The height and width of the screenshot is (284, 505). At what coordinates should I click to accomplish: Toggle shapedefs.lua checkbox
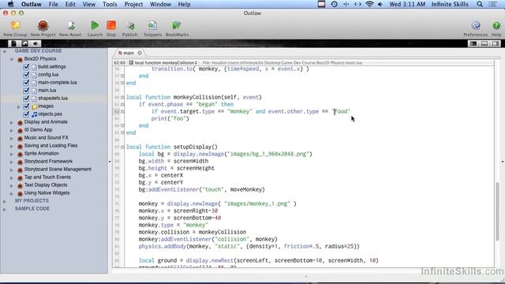click(26, 98)
